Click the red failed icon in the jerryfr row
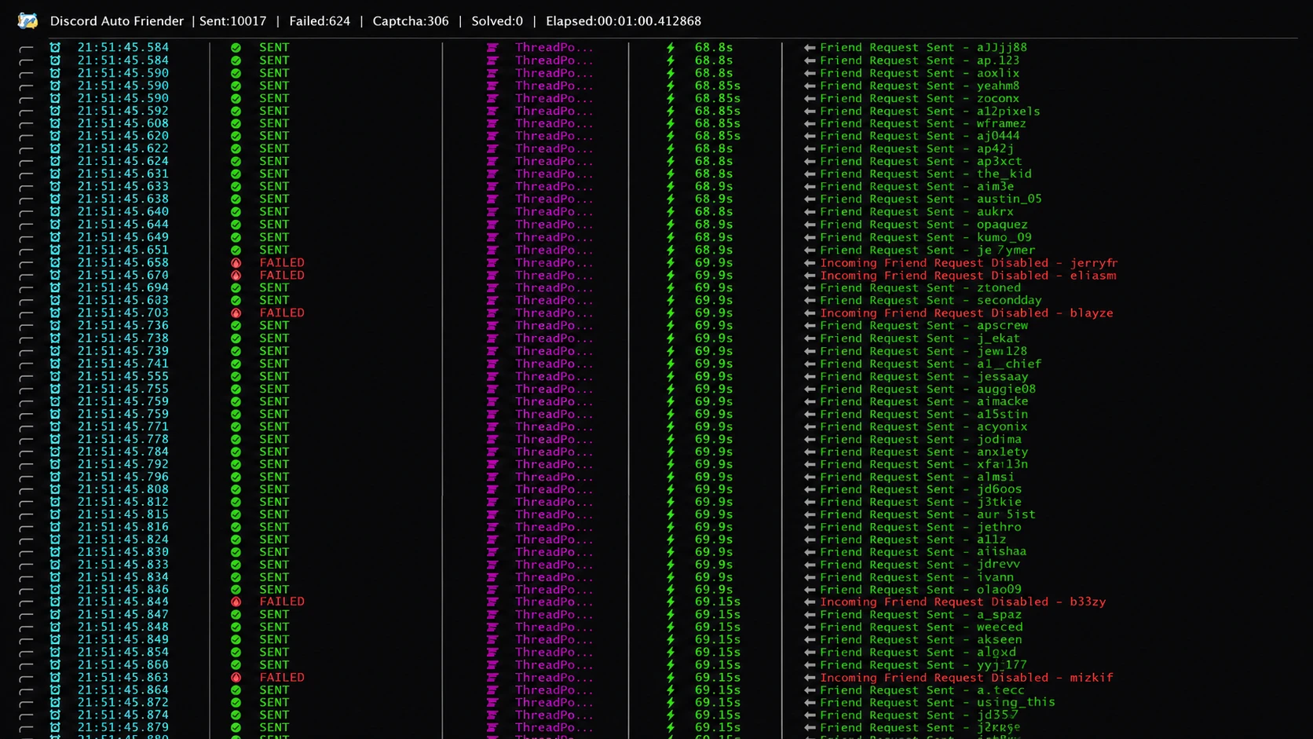This screenshot has height=739, width=1313. 236,263
